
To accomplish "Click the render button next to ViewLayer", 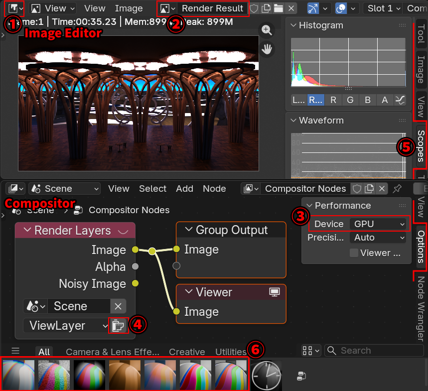I will (x=118, y=326).
